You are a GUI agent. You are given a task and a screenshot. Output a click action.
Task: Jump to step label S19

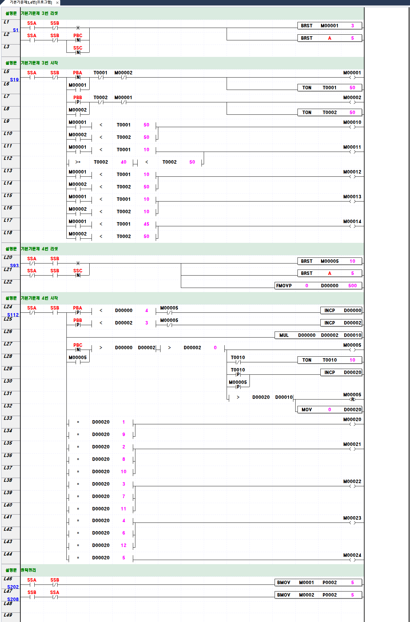(14, 80)
